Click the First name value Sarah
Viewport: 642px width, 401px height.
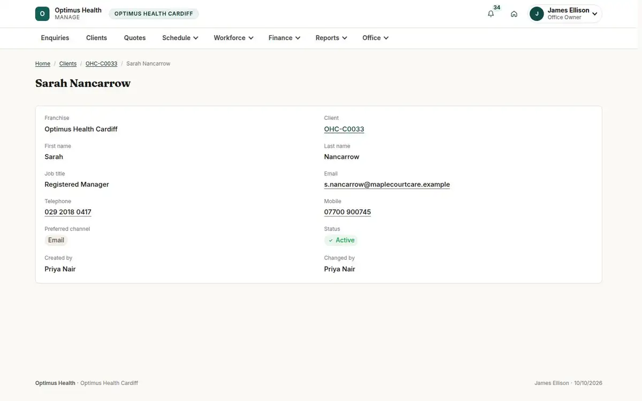53,157
